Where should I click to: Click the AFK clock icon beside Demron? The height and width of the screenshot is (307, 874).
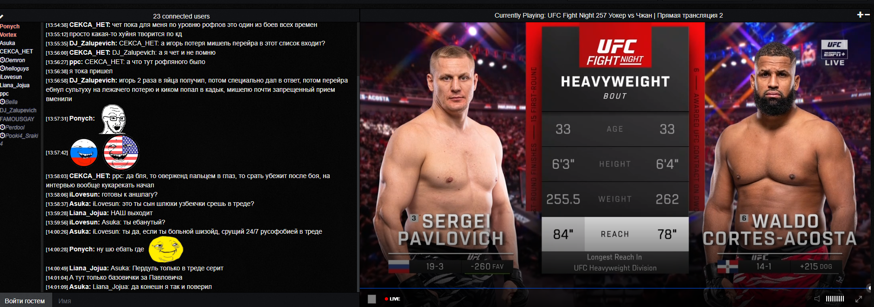3,60
